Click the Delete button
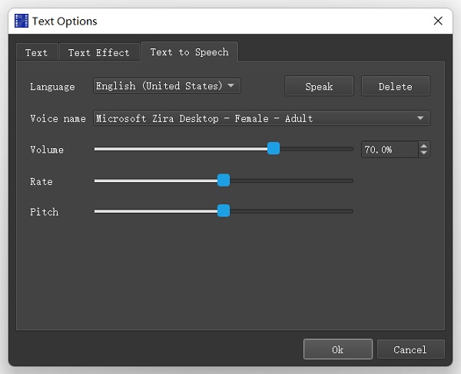 pos(396,86)
